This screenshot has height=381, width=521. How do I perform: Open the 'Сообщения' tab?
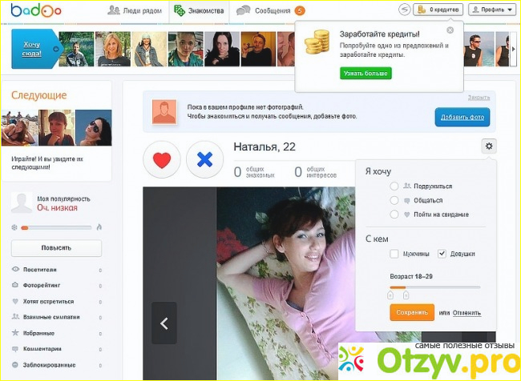click(x=268, y=11)
